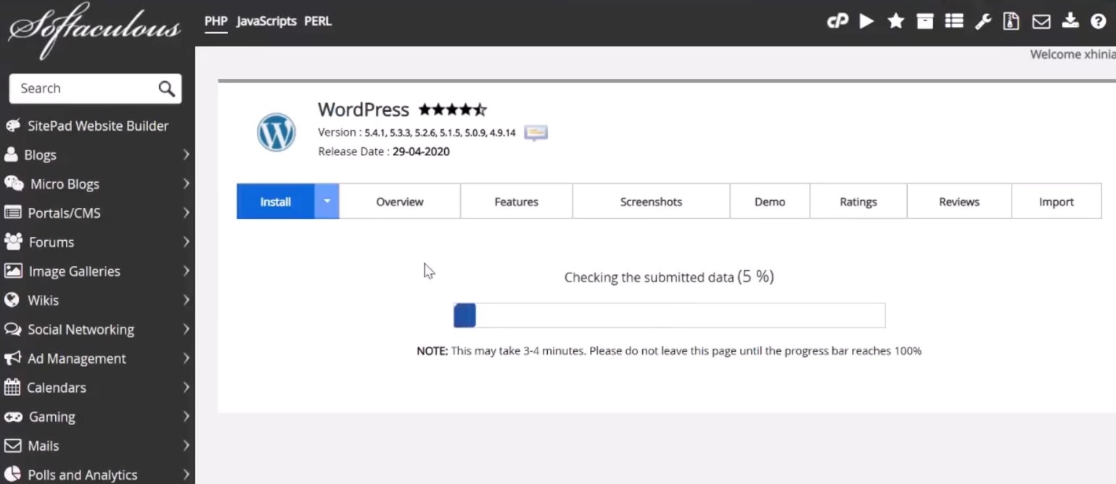Expand the Calendars category chevron
This screenshot has width=1116, height=484.
[x=186, y=387]
